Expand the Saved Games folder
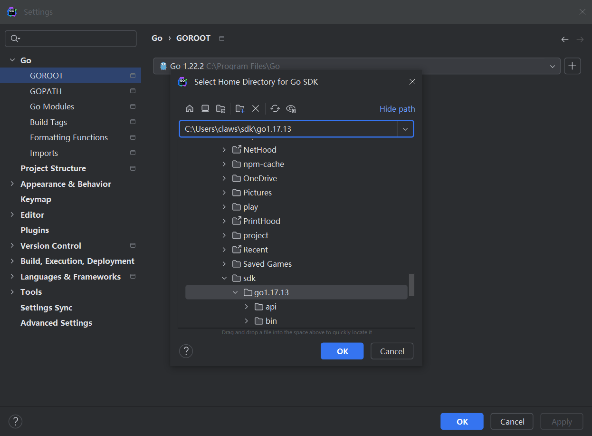The width and height of the screenshot is (592, 436). tap(224, 264)
